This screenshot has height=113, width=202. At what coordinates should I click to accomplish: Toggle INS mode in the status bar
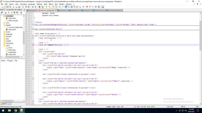[197, 107]
